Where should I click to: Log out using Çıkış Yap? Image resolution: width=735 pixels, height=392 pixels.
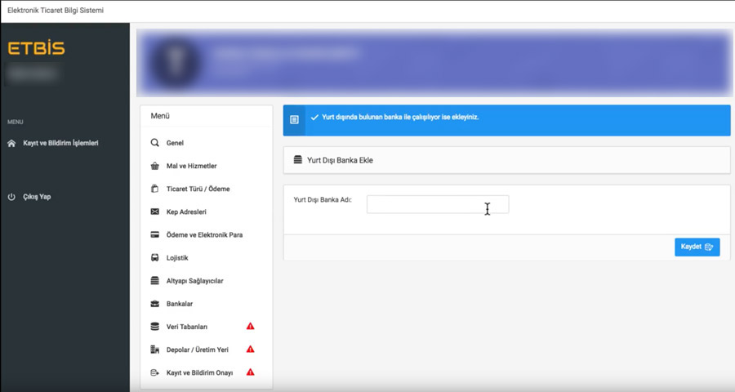(x=37, y=197)
